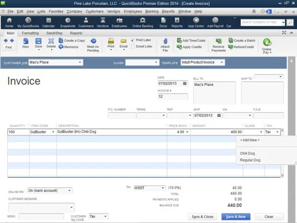The image size is (297, 223).
Task: Expand the Class dropdown in header
Action: [156, 62]
